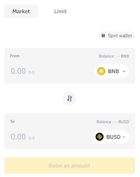Image resolution: width=140 pixels, height=177 pixels.
Task: Click the black BUSD coin icon
Action: pyautogui.click(x=99, y=137)
